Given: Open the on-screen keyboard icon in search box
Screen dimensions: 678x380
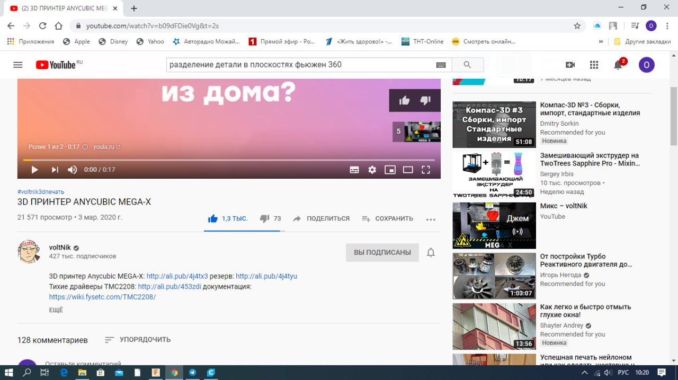Looking at the screenshot, I should coord(441,65).
